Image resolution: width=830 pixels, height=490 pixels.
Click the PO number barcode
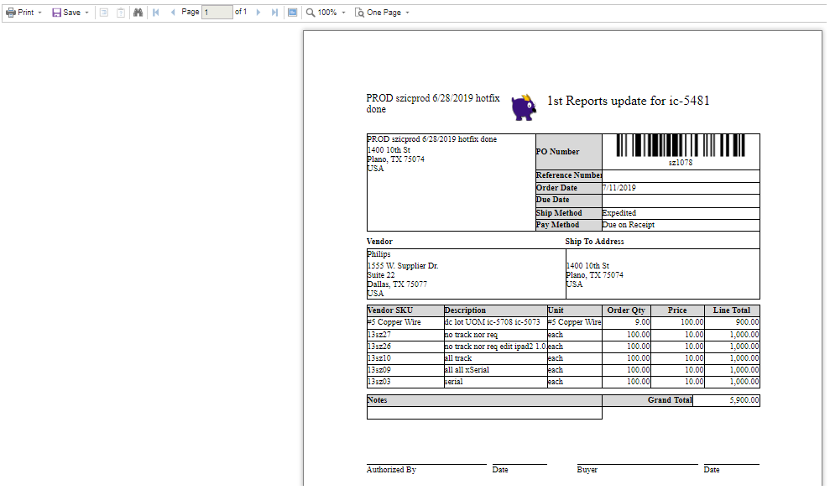[x=680, y=146]
